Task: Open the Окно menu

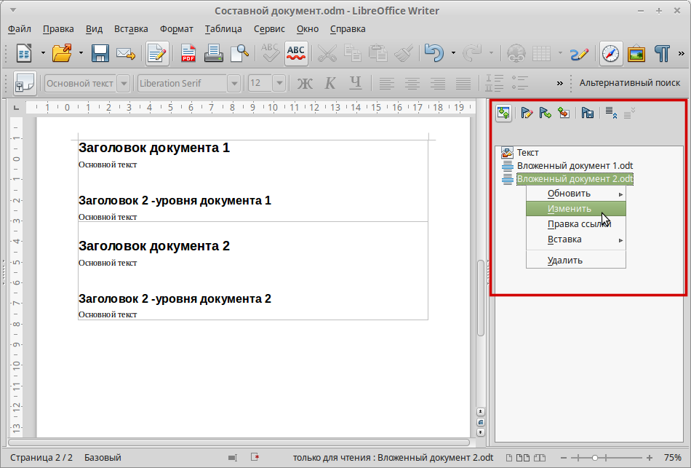Action: [308, 29]
